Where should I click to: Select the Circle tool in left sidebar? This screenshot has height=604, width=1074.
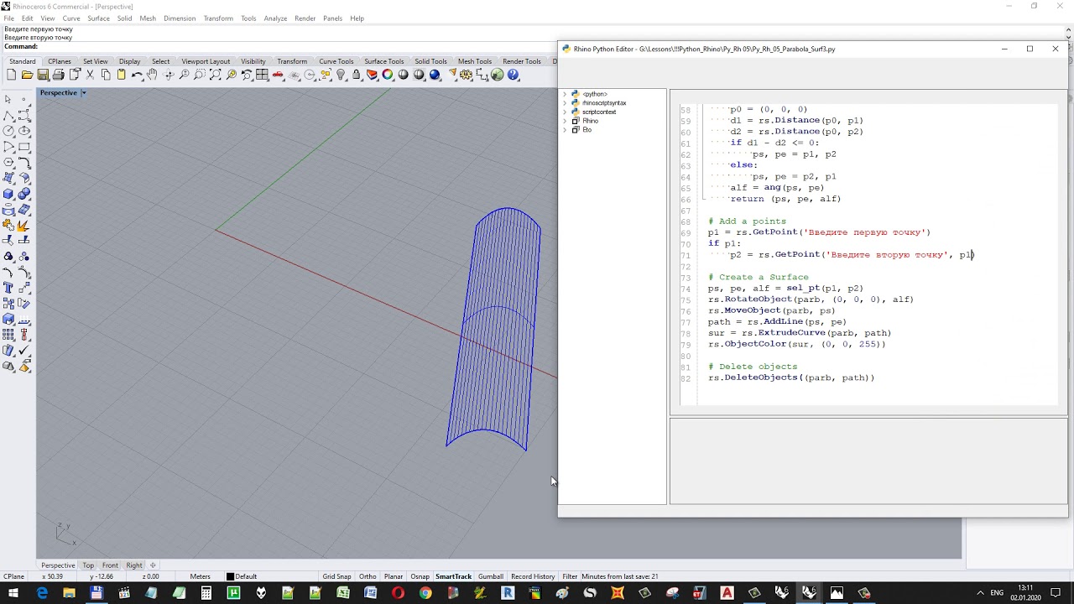point(8,130)
